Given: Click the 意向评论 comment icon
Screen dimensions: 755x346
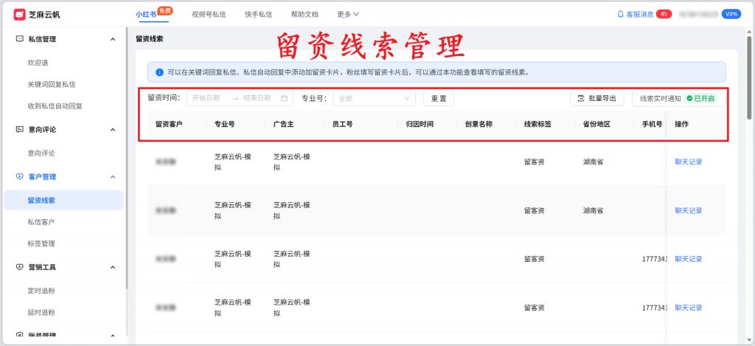Looking at the screenshot, I should point(20,130).
